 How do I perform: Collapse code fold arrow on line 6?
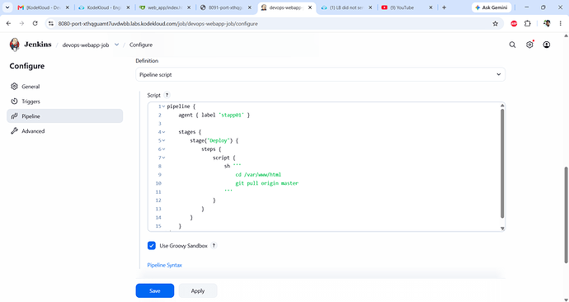pos(163,149)
